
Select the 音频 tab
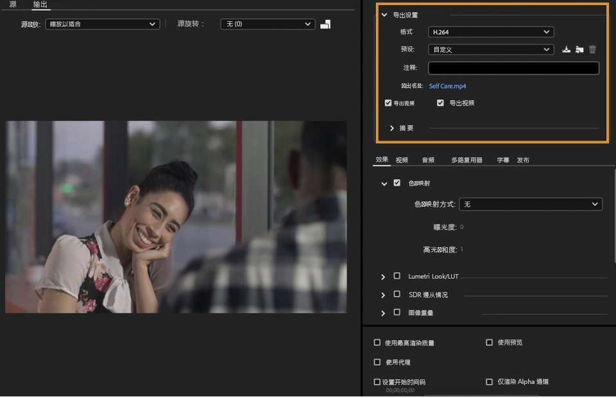[x=428, y=160]
